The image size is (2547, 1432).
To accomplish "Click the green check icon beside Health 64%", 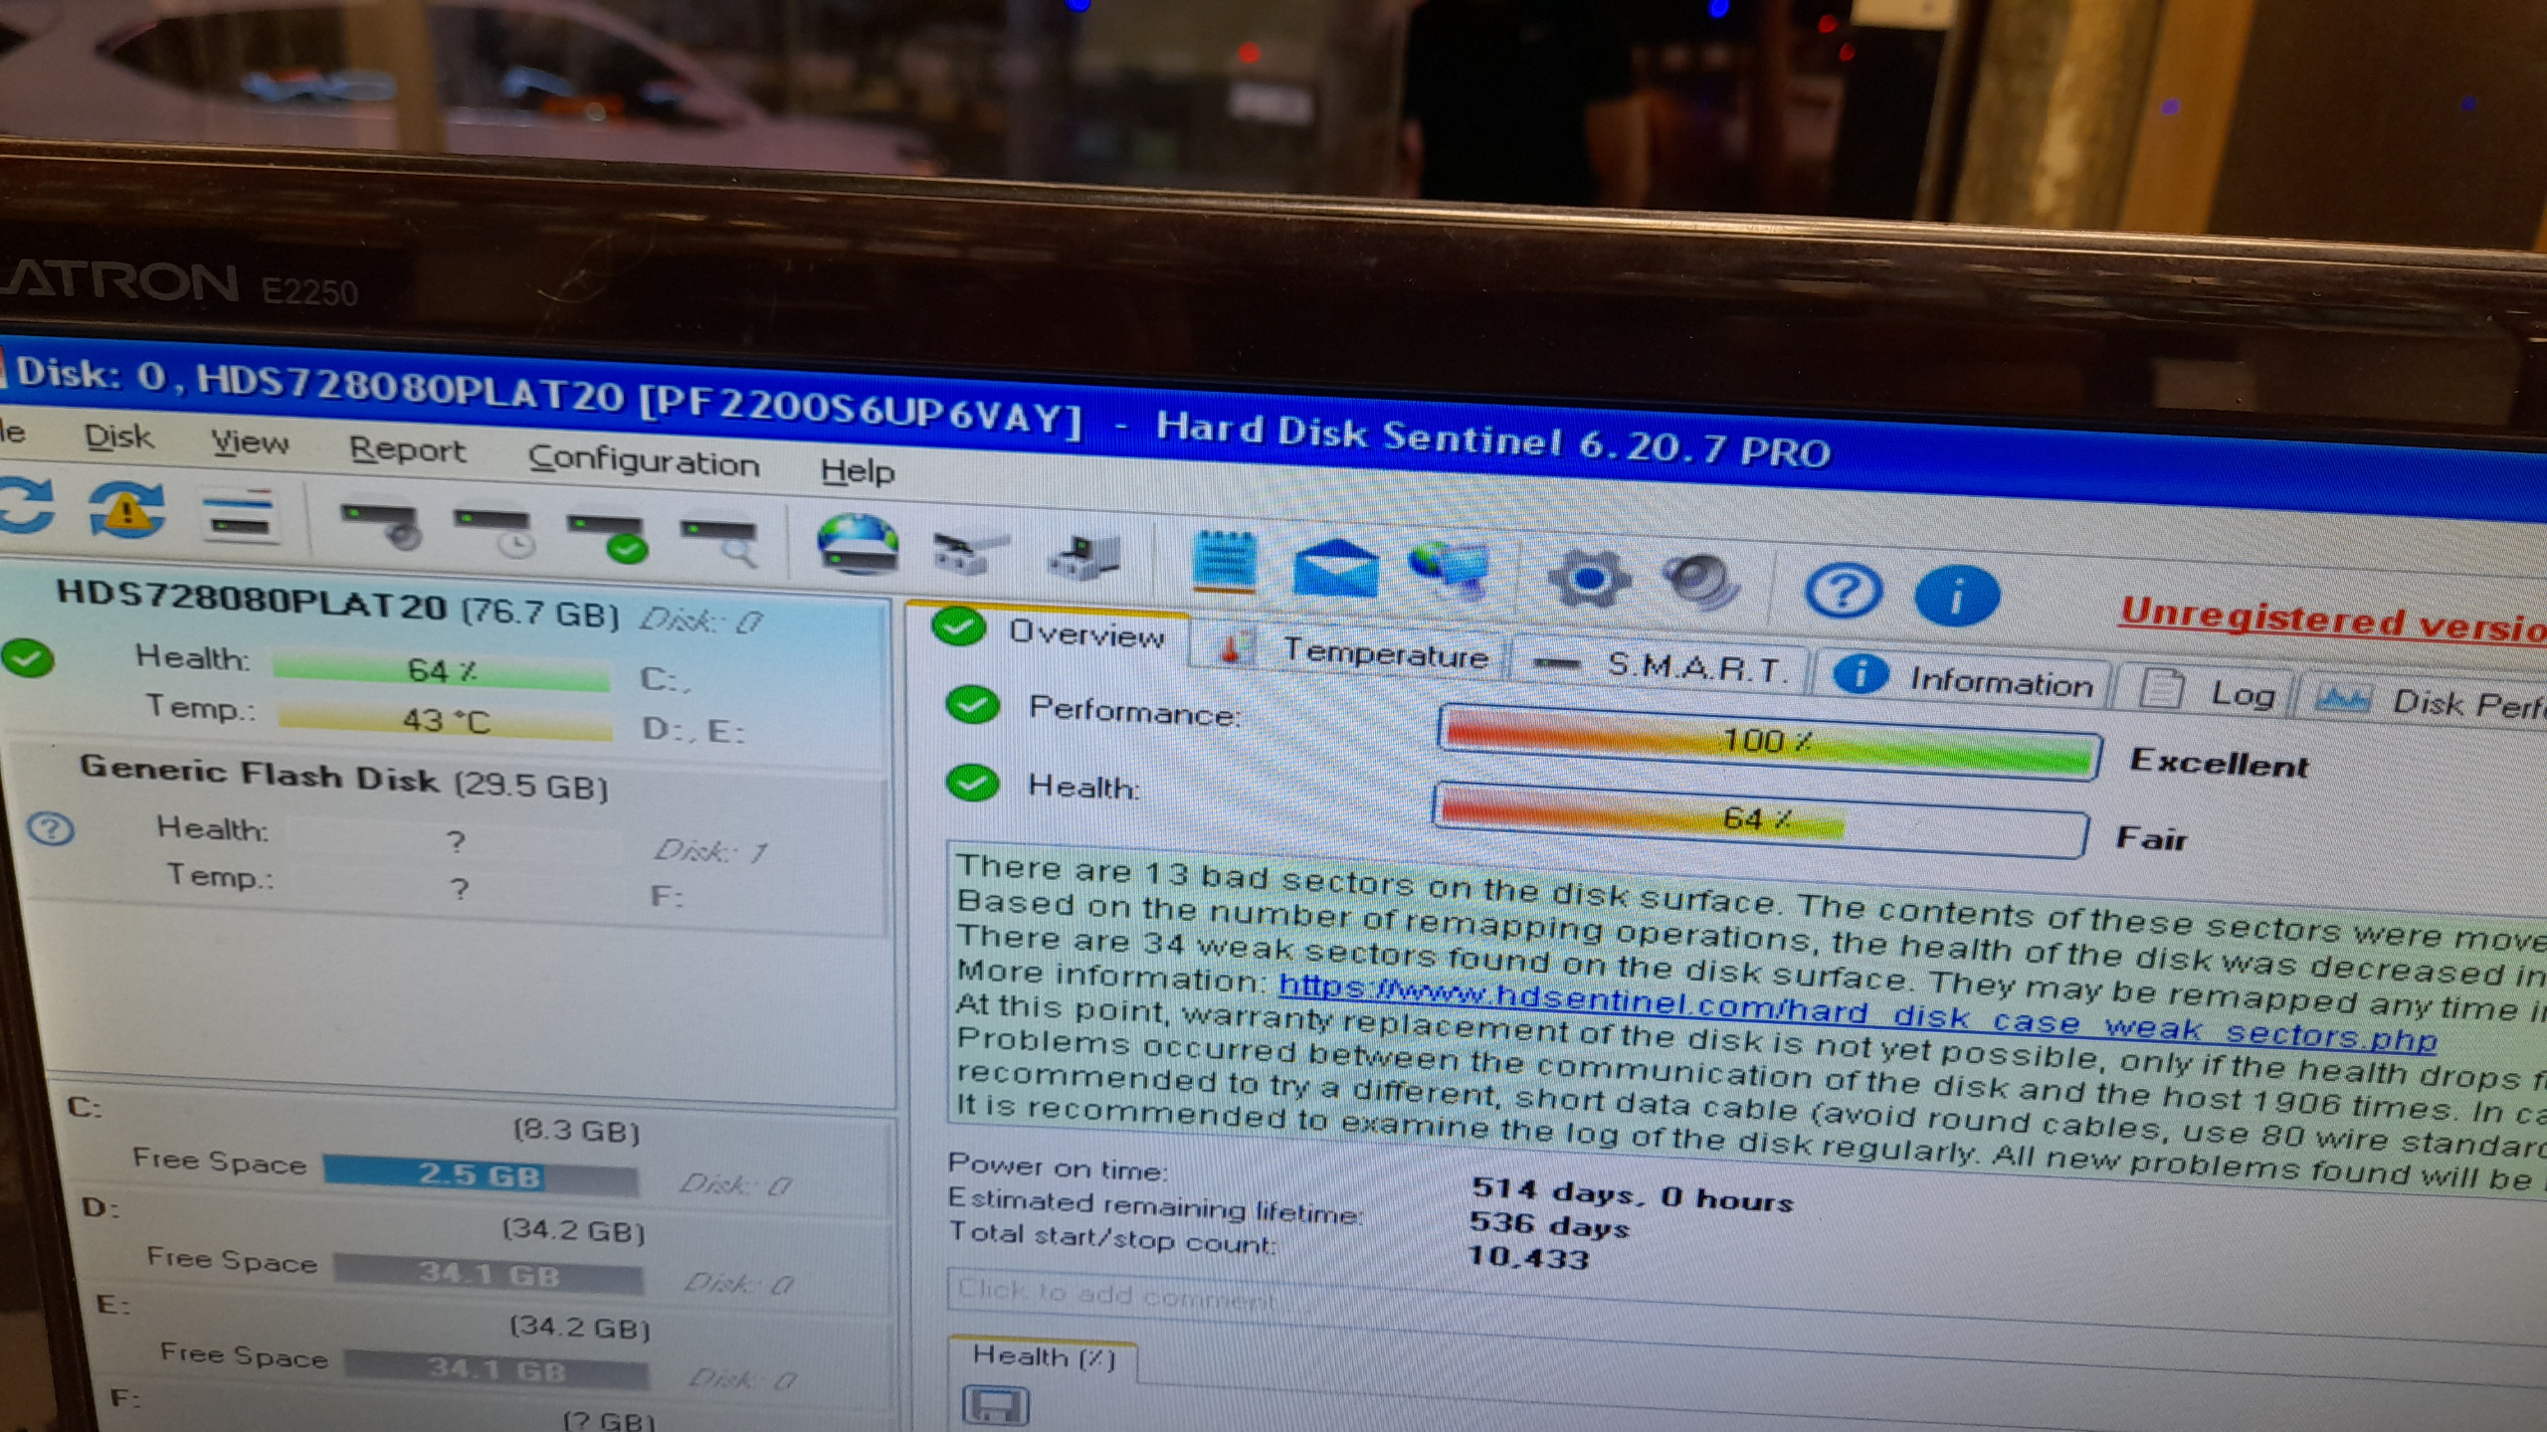I will (973, 783).
